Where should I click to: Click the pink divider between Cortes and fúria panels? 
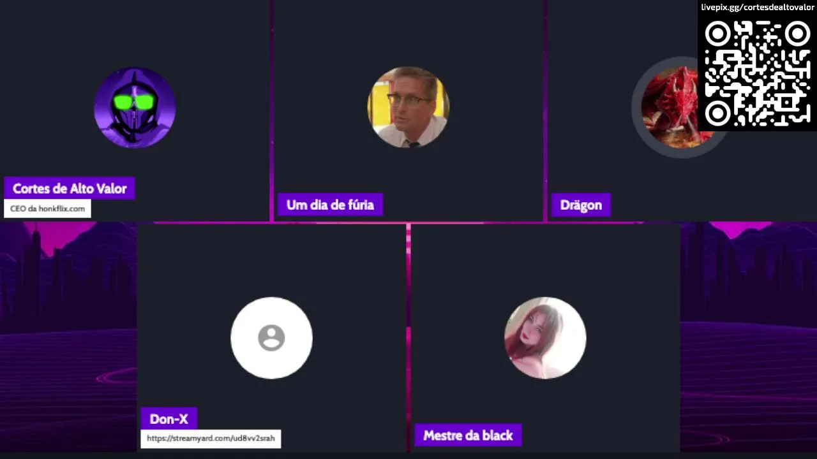coord(272,111)
